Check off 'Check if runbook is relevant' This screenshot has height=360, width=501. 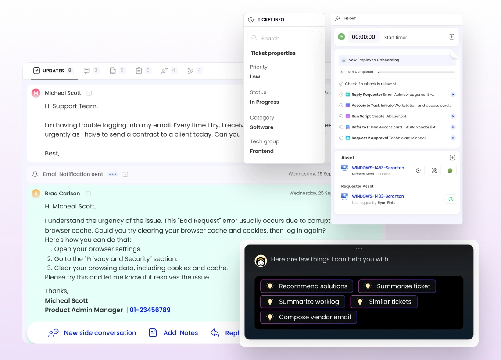pos(341,84)
